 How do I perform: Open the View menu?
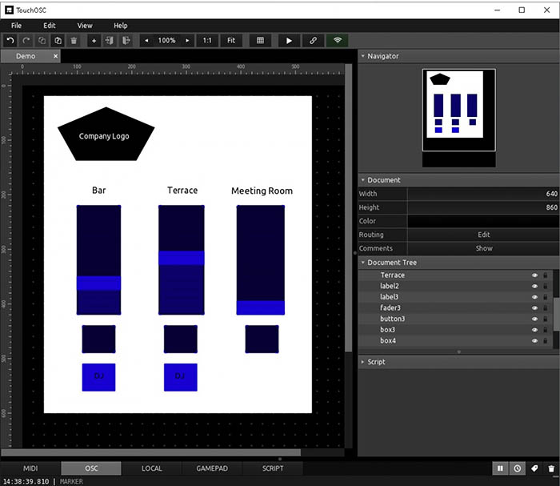85,26
